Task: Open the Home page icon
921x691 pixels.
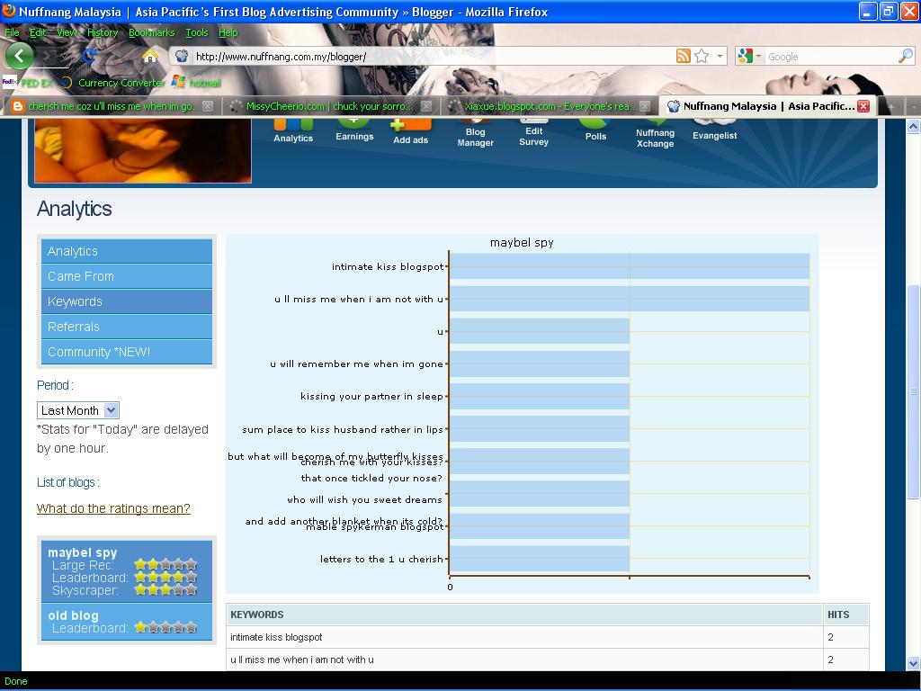Action: [x=150, y=57]
